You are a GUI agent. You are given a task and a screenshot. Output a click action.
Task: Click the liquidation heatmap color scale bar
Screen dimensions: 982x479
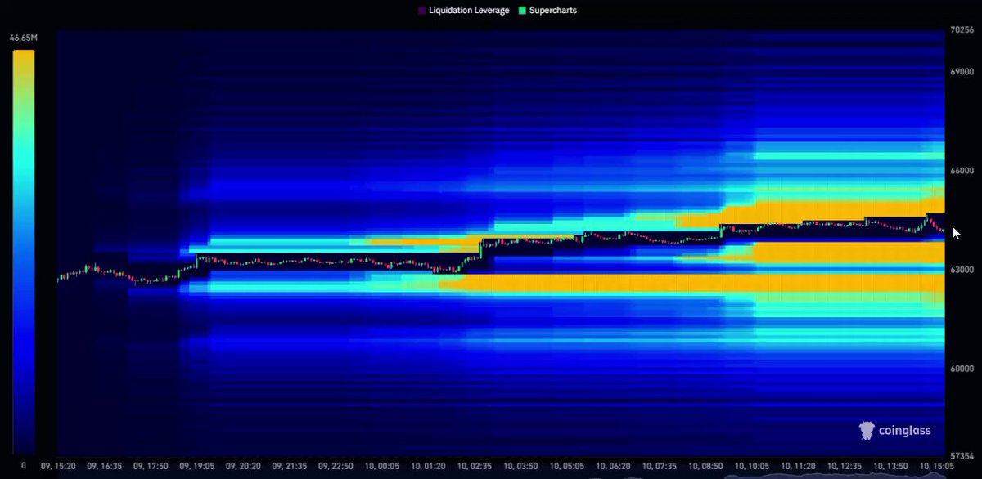pos(24,252)
